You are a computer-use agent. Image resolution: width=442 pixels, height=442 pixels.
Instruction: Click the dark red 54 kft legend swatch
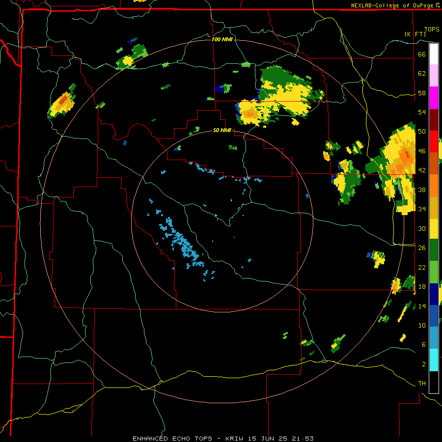[x=434, y=119]
